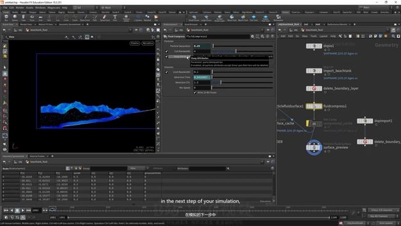Toggle real time playback button
Image resolution: width=401 pixels, height=226 pixels.
point(23,217)
